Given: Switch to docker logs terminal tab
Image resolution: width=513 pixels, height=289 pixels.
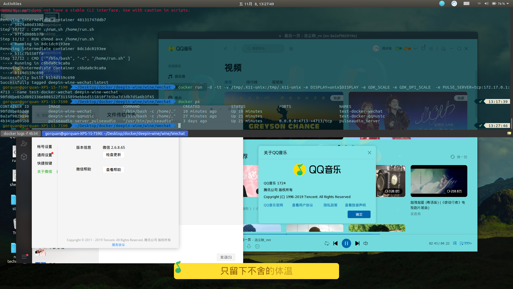Looking at the screenshot, I should tap(21, 133).
